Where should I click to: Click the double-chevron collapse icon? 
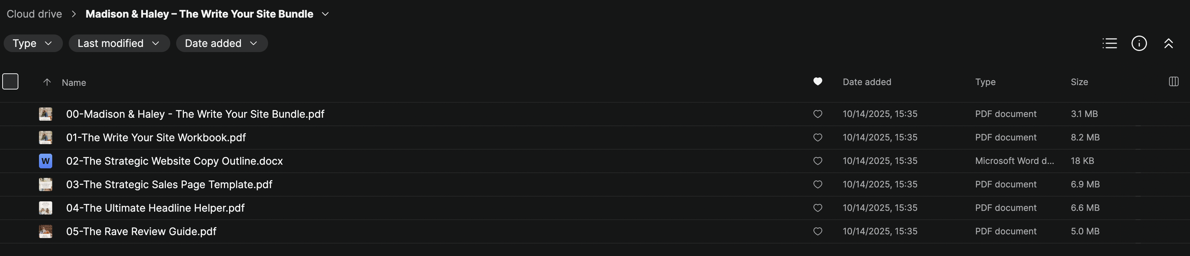(x=1168, y=43)
